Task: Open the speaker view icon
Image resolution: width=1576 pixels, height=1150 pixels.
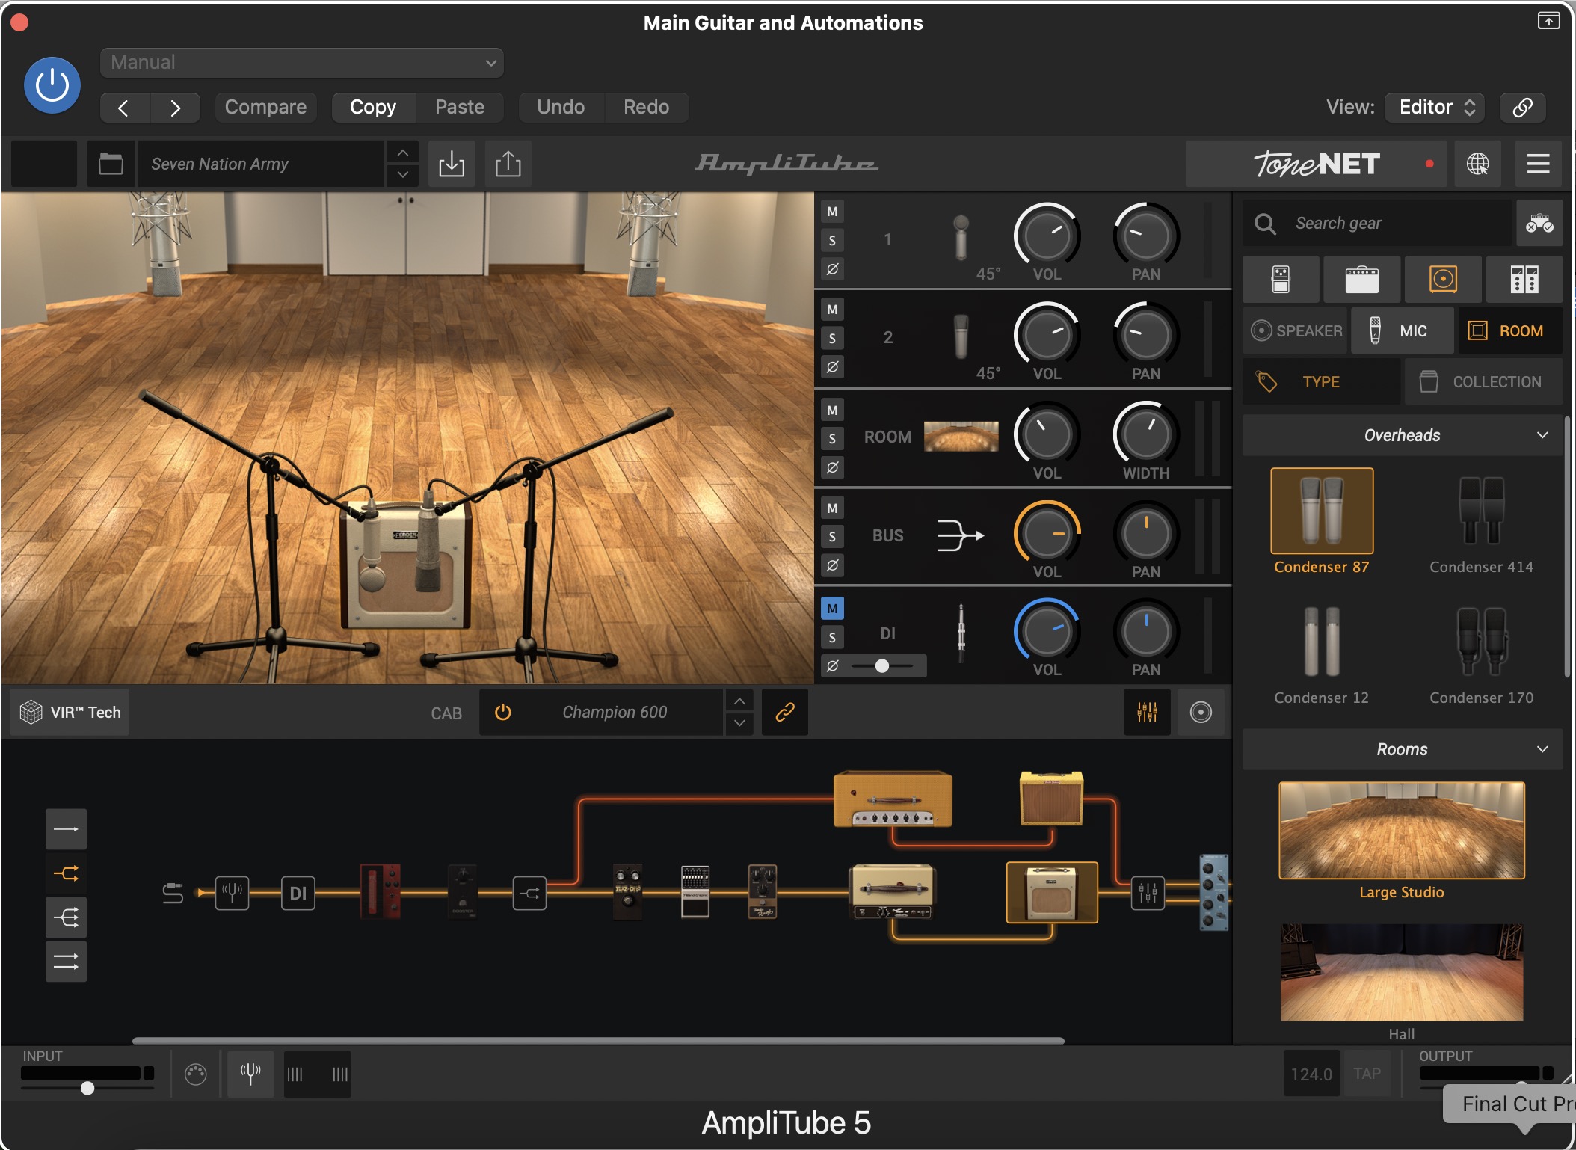Action: coord(1201,712)
